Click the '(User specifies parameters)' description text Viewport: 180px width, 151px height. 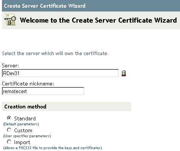(x=27, y=136)
